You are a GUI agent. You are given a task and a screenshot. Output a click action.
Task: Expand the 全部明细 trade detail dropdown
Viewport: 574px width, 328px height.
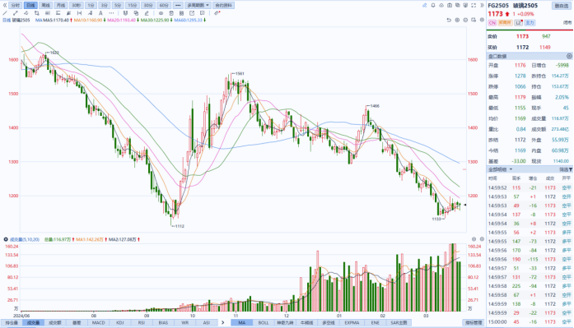pos(501,169)
